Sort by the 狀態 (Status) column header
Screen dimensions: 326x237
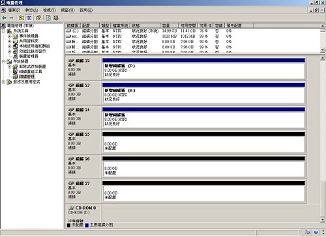tap(145, 25)
